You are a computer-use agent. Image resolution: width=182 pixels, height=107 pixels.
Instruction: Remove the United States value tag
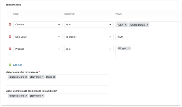tap(147, 25)
